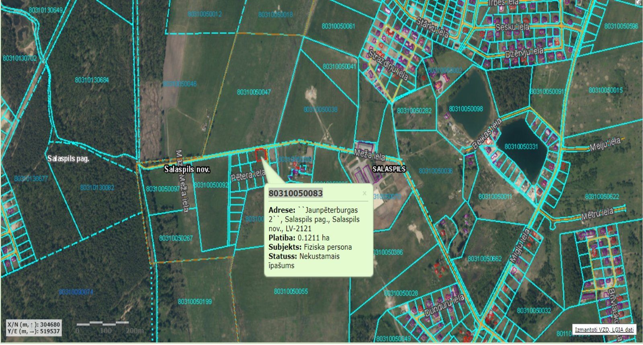Select parcel label 80310050267
Image resolution: width=643 pixels, height=345 pixels.
[176, 238]
